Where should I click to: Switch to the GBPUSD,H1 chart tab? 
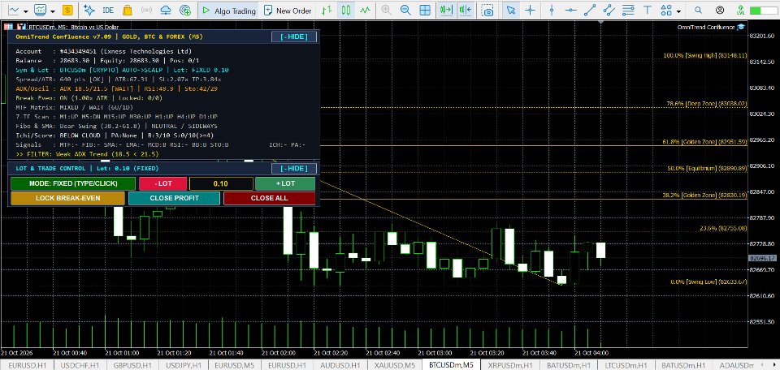coord(132,365)
